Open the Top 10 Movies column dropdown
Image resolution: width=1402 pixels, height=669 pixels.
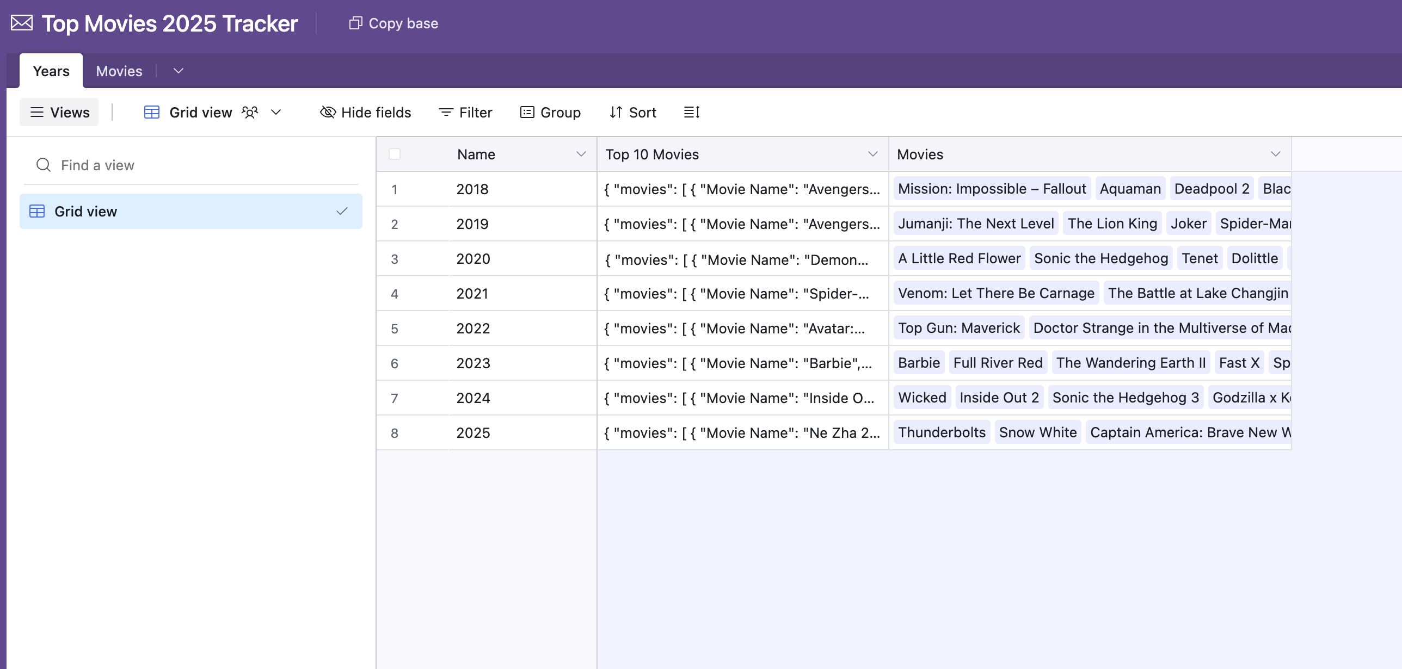873,154
